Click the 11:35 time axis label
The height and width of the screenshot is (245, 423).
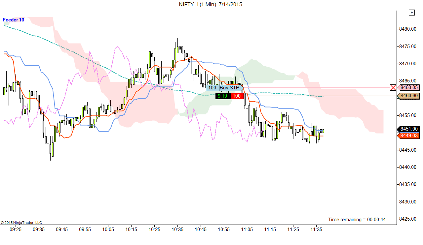click(x=316, y=229)
